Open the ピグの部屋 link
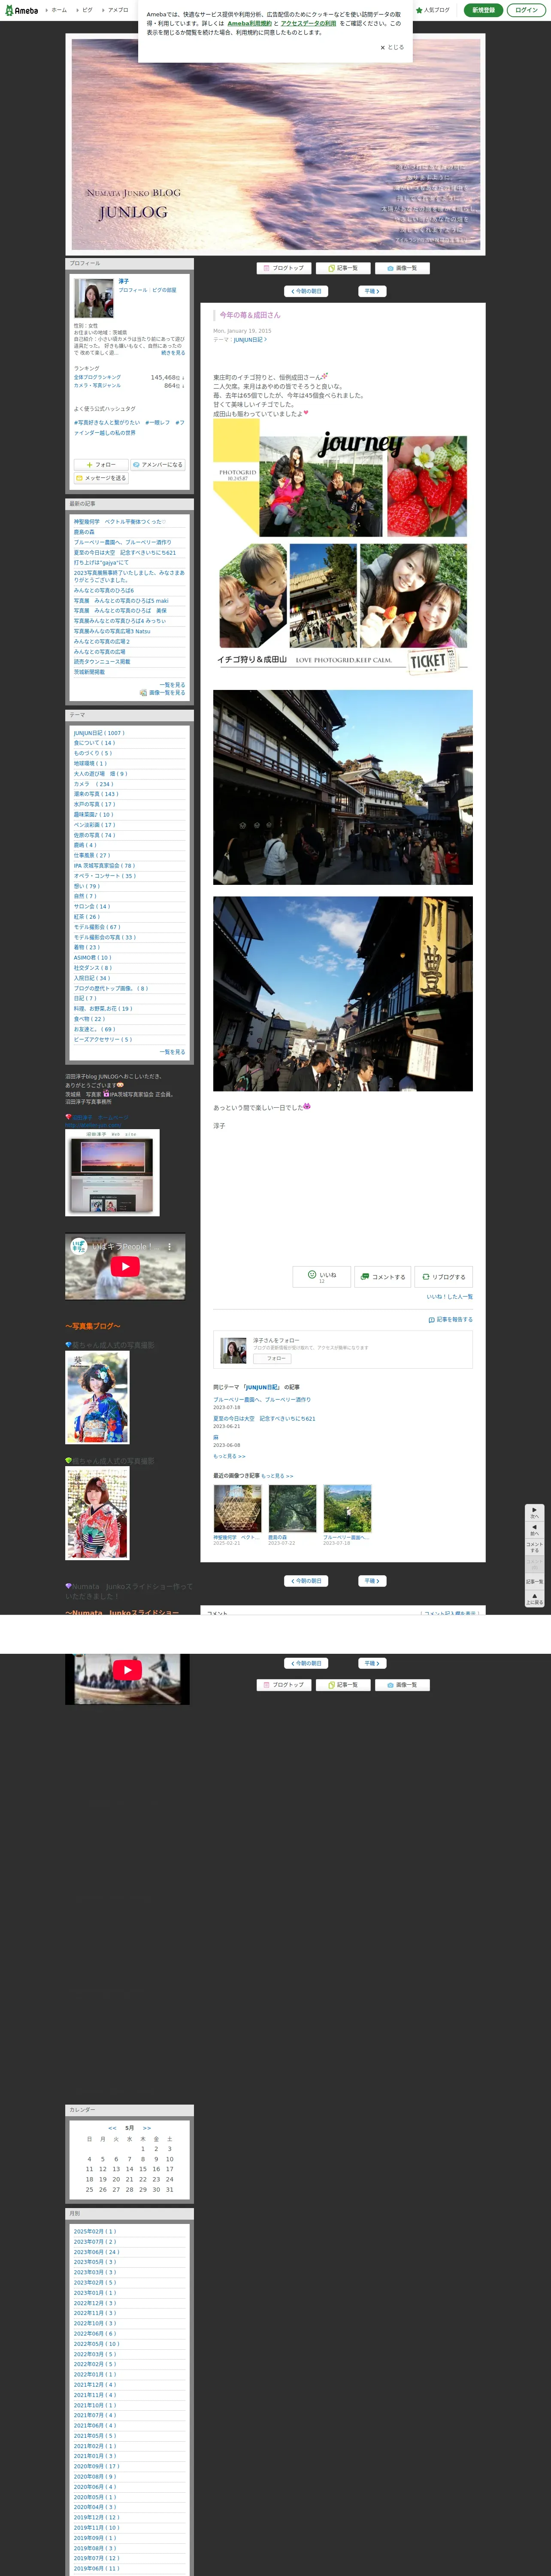This screenshot has width=551, height=2576. point(164,290)
